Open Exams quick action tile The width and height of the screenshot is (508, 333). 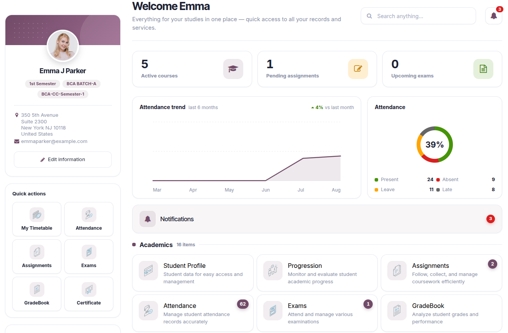89,256
